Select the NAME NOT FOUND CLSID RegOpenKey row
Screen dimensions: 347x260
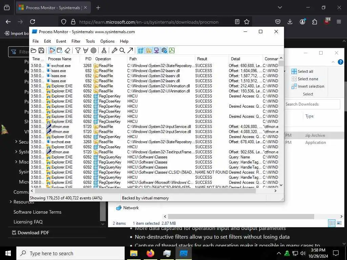pos(154,172)
